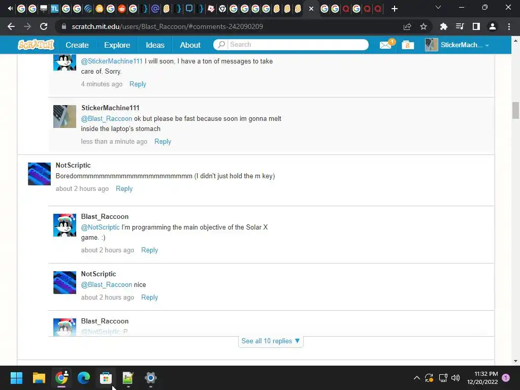This screenshot has height=390, width=520.
Task: Open Microsoft Store from the taskbar
Action: [106, 378]
